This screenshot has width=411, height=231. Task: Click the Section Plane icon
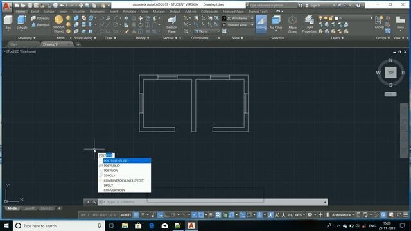click(171, 21)
